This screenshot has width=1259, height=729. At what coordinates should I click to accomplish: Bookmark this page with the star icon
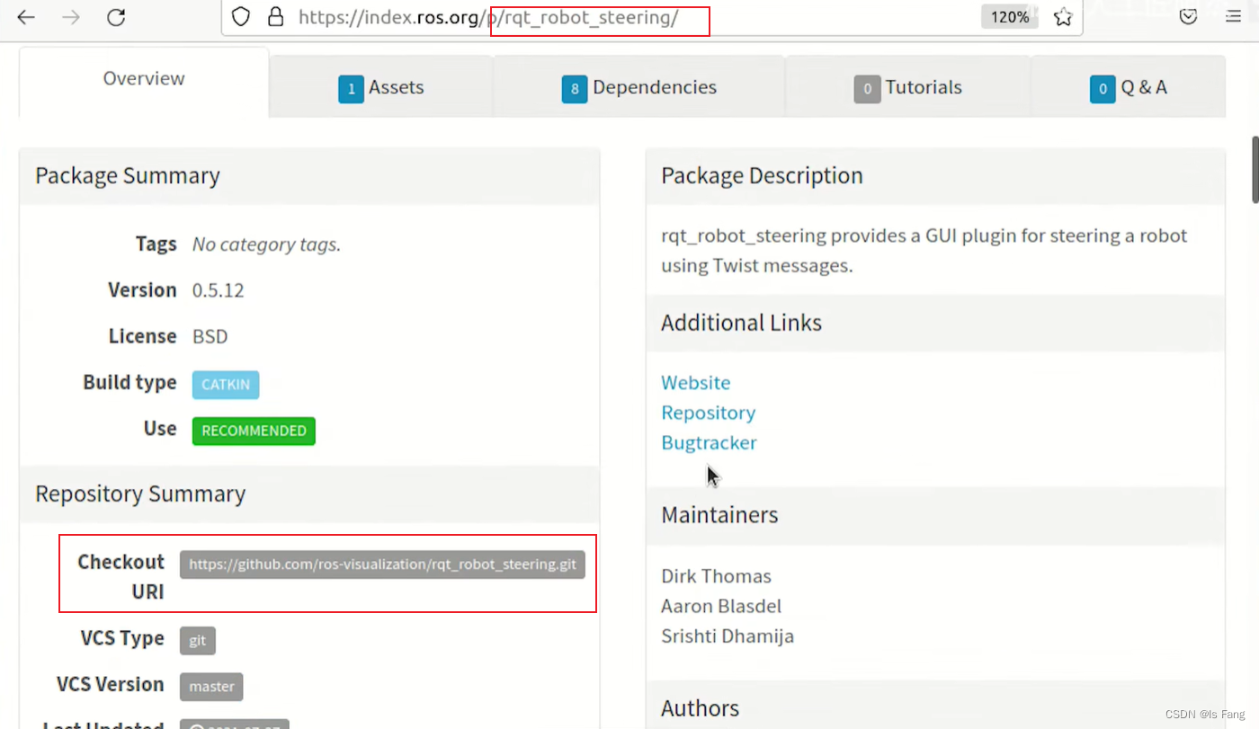pos(1063,17)
